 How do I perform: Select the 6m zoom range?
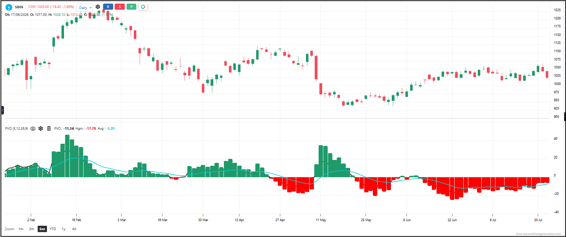click(x=42, y=229)
